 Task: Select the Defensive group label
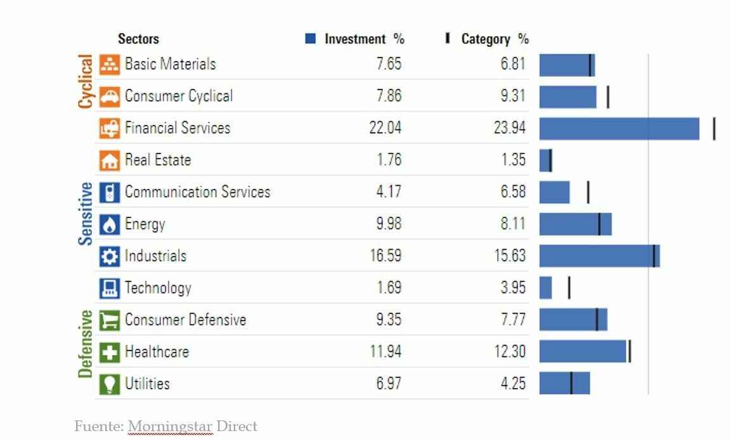[x=85, y=344]
